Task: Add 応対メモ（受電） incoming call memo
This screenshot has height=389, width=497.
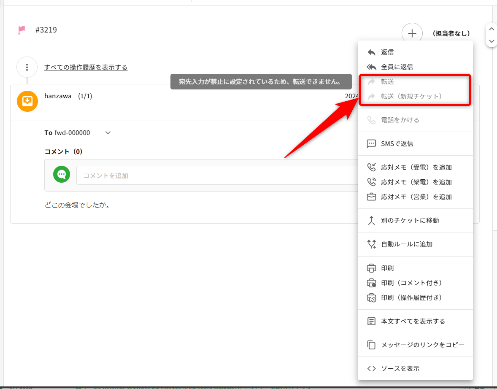Action: pos(416,167)
